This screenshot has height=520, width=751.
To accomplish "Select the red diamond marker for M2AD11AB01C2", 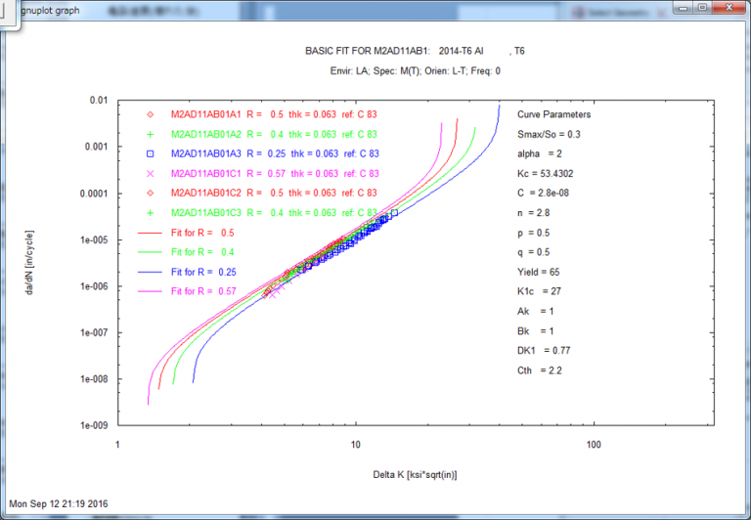I will 151,193.
